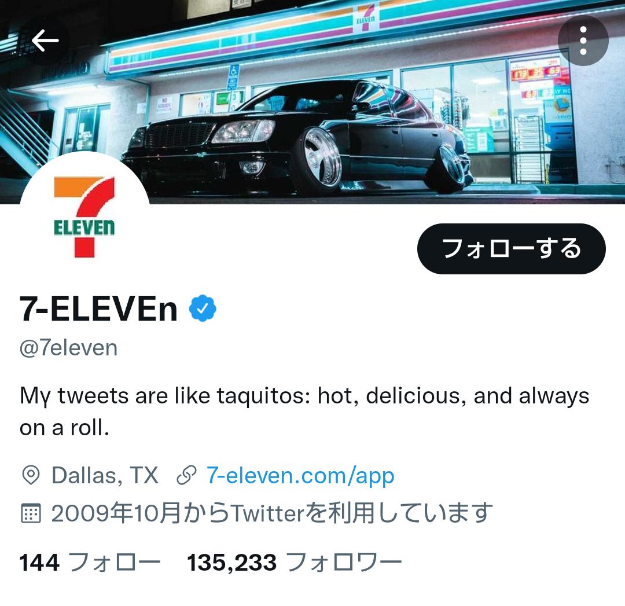
Task: Tap the location pin icon
Action: 31,475
